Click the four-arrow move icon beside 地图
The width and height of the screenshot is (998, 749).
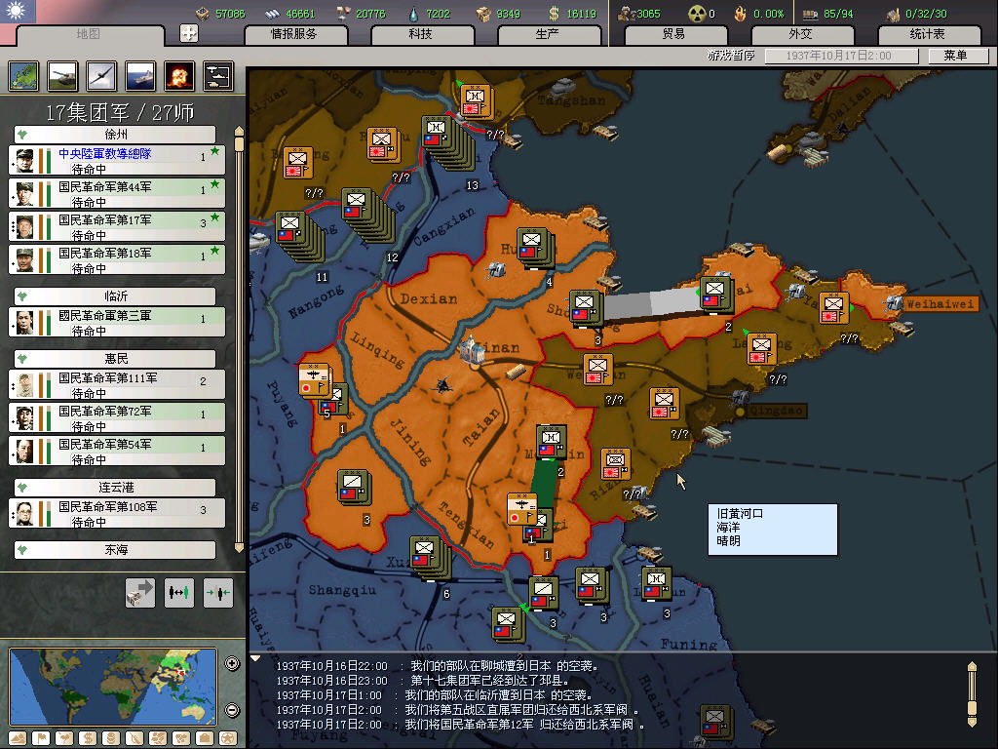[189, 33]
